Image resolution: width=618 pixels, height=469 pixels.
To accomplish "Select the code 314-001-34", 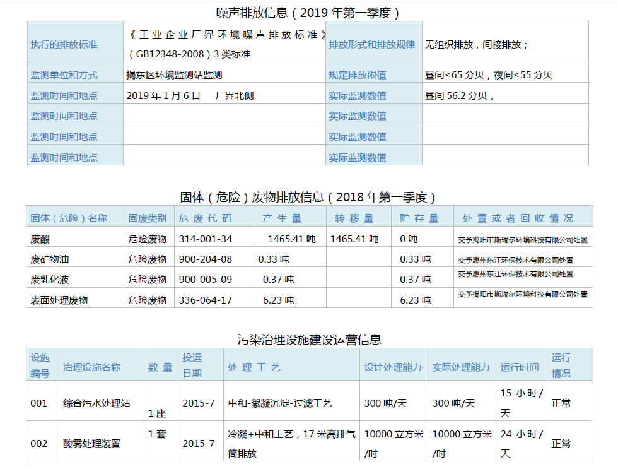I will (206, 239).
